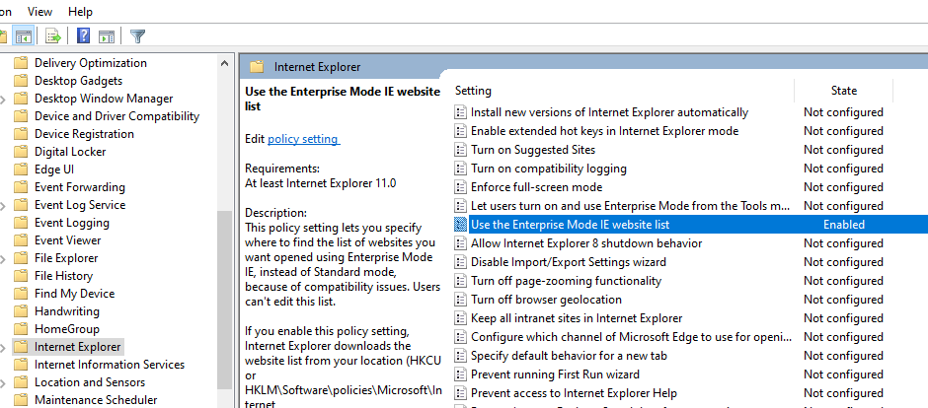928x408 pixels.
Task: Select Find My Device in the tree
Action: 74,294
